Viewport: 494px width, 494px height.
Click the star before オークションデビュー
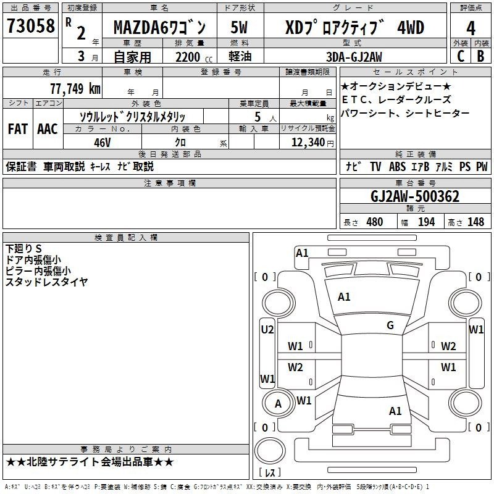tap(345, 86)
